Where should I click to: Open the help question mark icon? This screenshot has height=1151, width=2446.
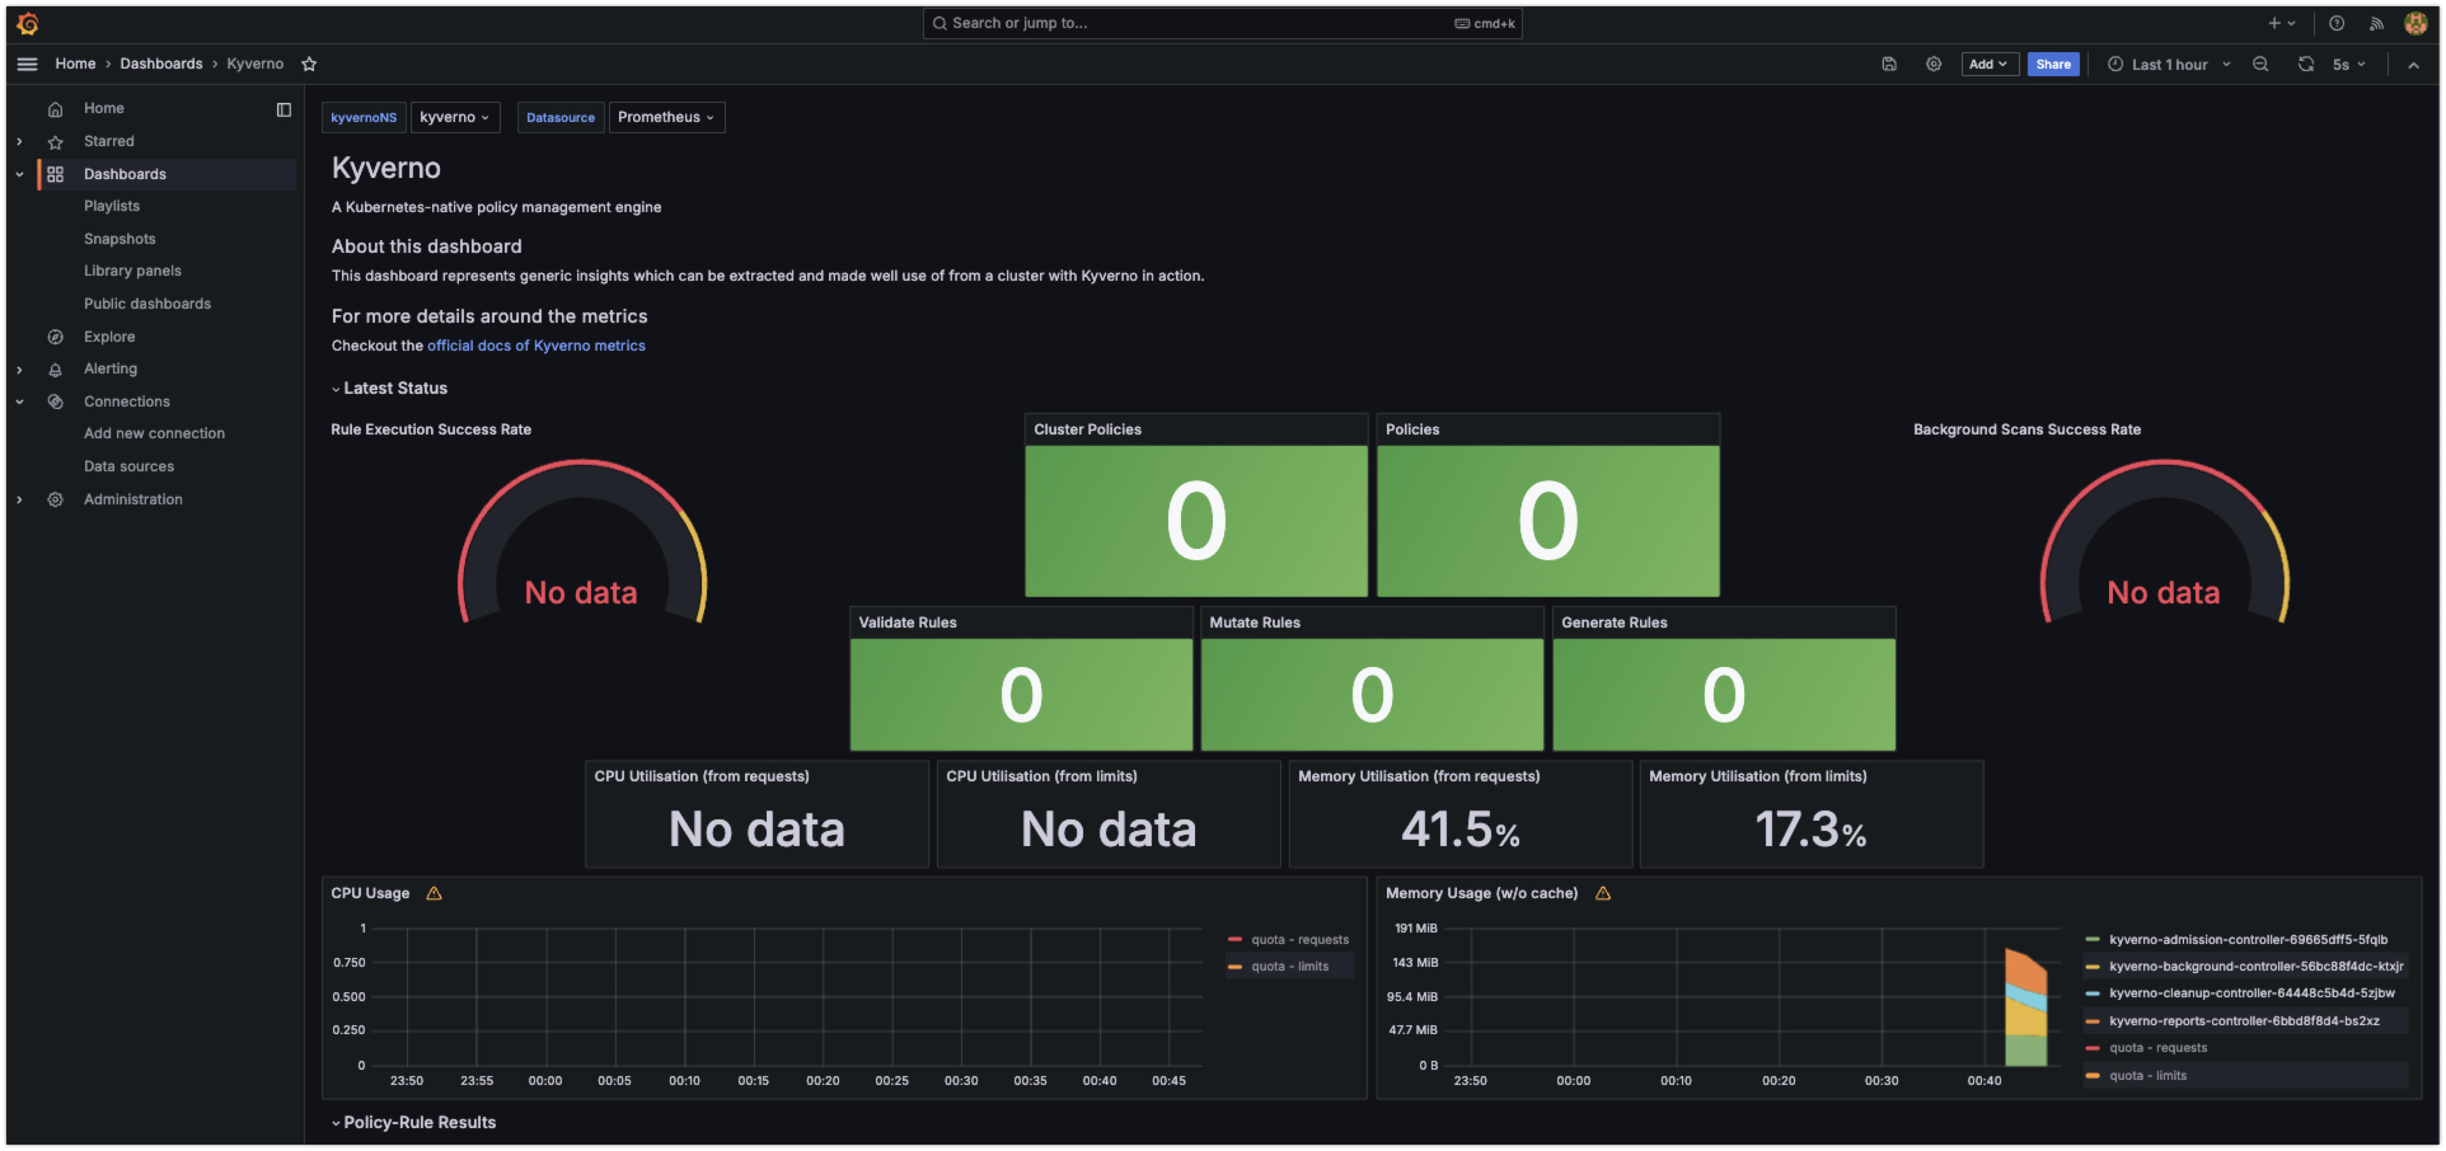[2336, 23]
